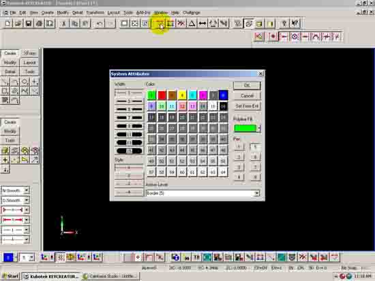375x281 pixels.
Task: Click the Save disk icon
Action: click(x=29, y=23)
